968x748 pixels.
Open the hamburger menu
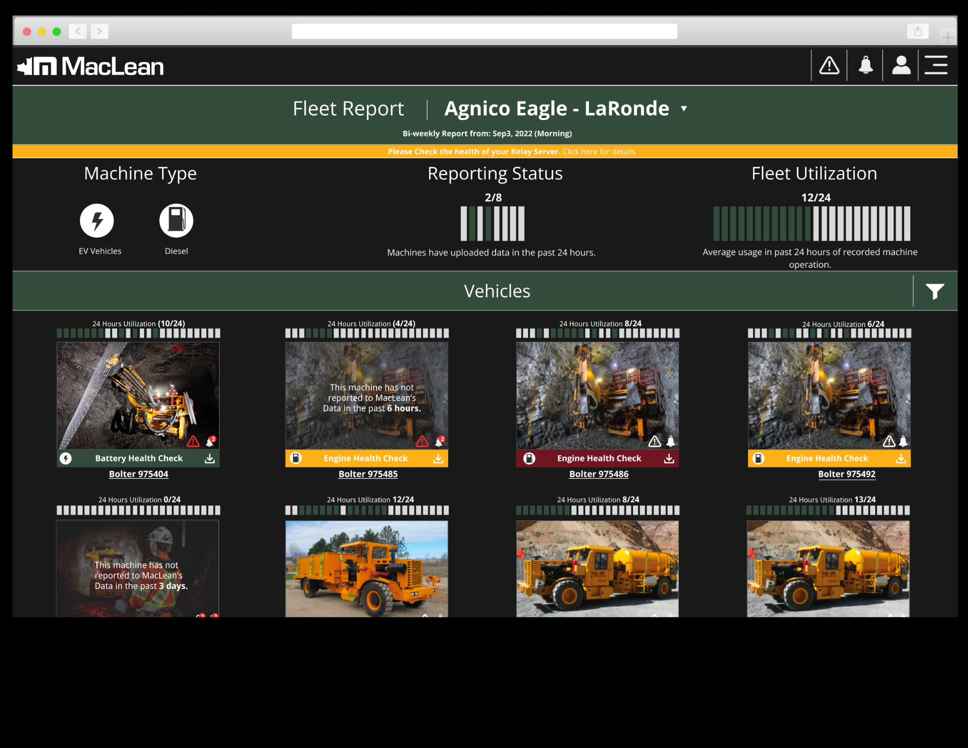pyautogui.click(x=936, y=65)
